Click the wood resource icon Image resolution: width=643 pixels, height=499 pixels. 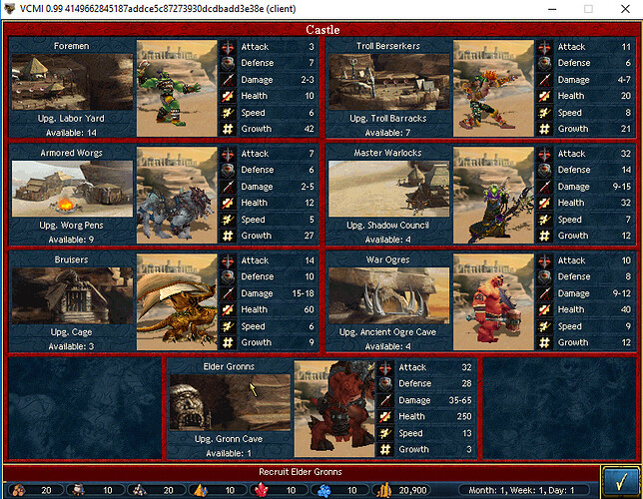[x=19, y=490]
